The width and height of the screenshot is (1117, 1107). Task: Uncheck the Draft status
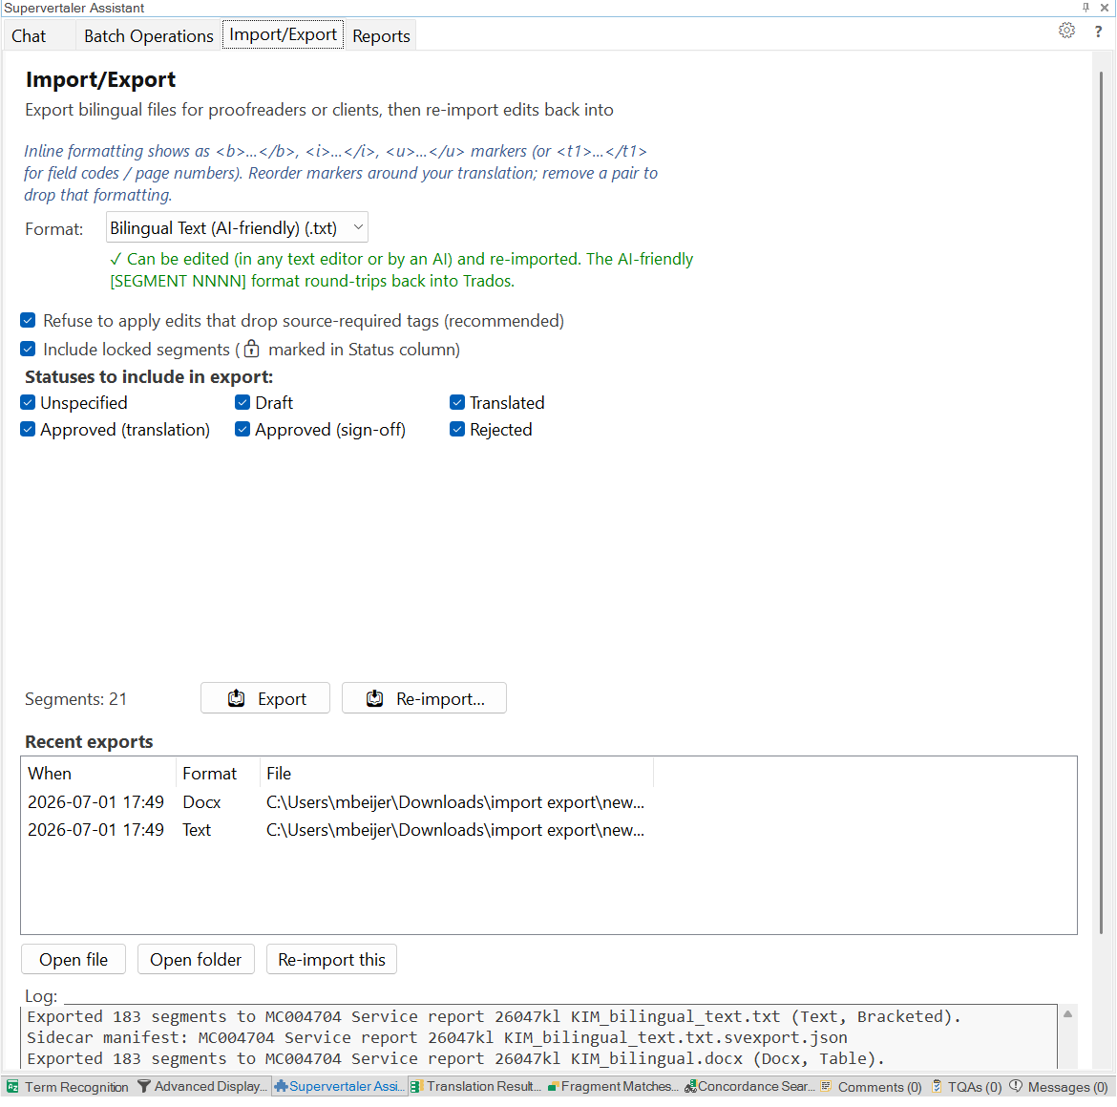[x=242, y=402]
